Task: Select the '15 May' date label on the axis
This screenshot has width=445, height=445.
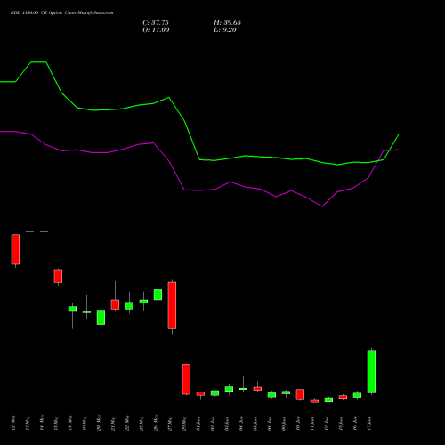Action: click(x=56, y=423)
